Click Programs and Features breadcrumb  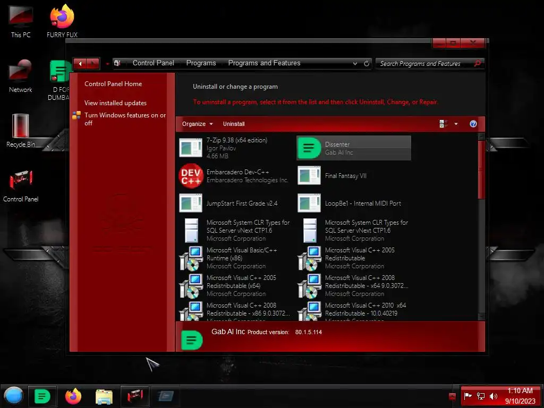[264, 63]
